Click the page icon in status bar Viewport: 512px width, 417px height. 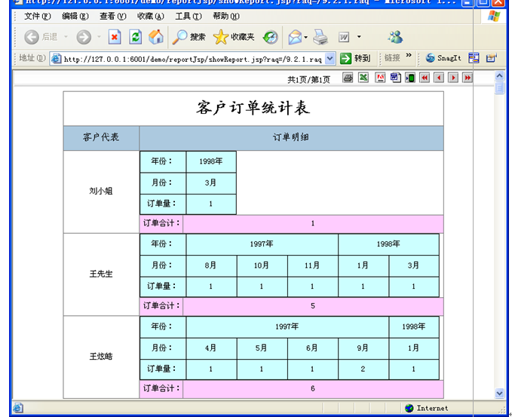(x=18, y=408)
